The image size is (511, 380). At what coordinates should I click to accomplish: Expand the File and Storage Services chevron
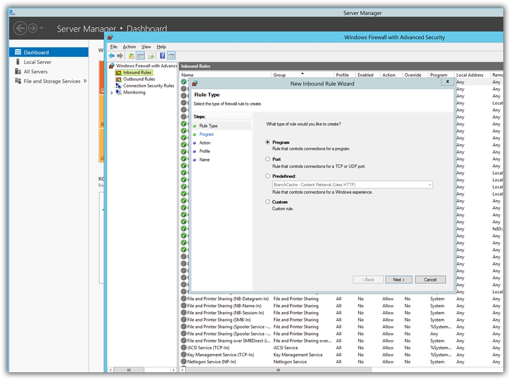pos(85,81)
